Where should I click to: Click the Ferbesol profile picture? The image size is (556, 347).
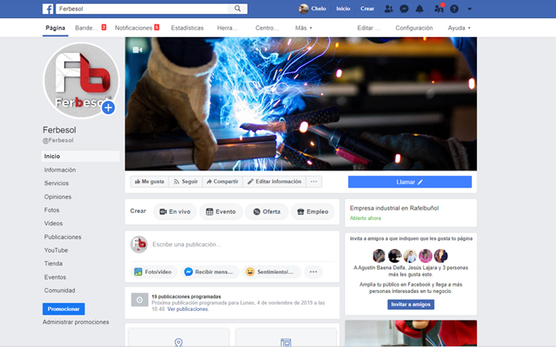[x=81, y=81]
